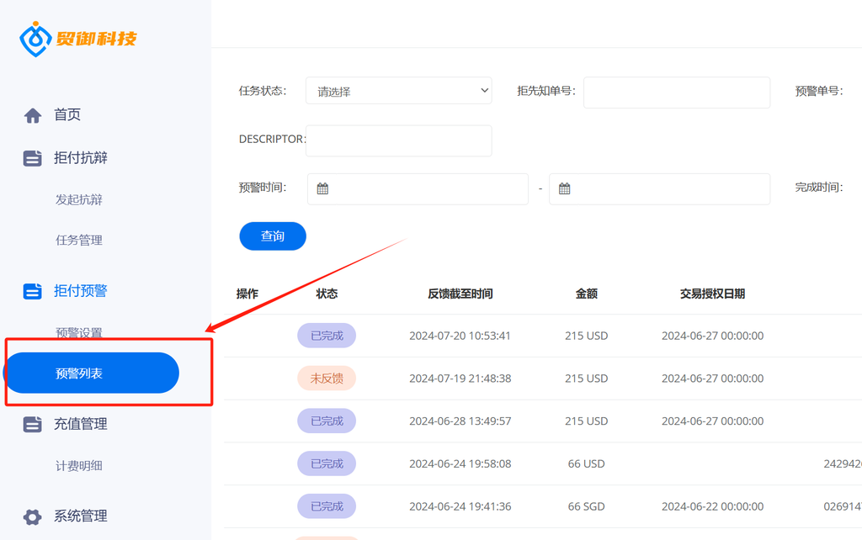Screen dimensions: 862x540
Task: Select 预警列表 in the sidebar
Action: pos(91,373)
